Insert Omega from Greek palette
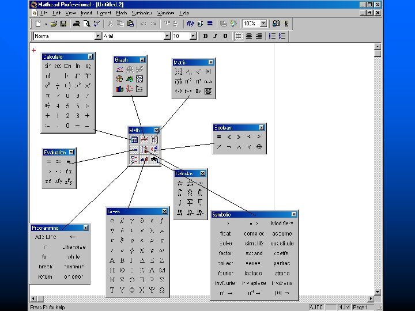The height and width of the screenshot is (311, 415). 162,290
